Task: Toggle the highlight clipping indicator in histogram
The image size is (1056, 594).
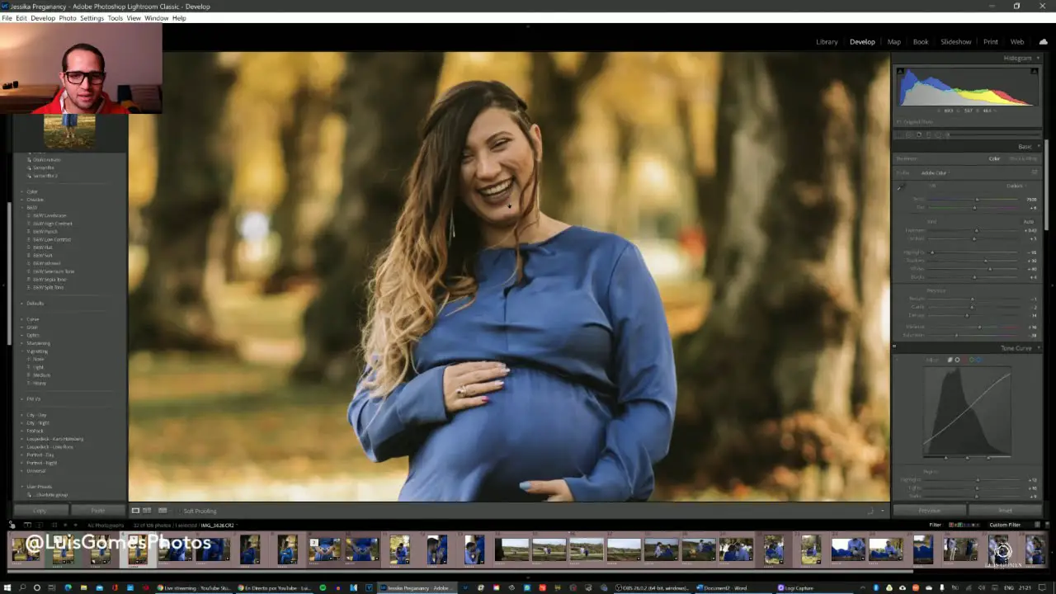Action: click(x=1035, y=72)
